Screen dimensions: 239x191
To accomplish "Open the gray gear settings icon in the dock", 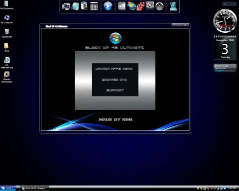I will coord(150,6).
